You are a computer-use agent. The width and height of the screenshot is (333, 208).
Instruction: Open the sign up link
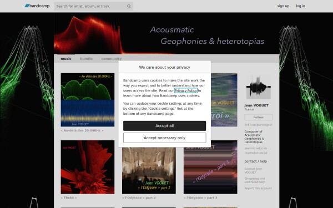283,6
